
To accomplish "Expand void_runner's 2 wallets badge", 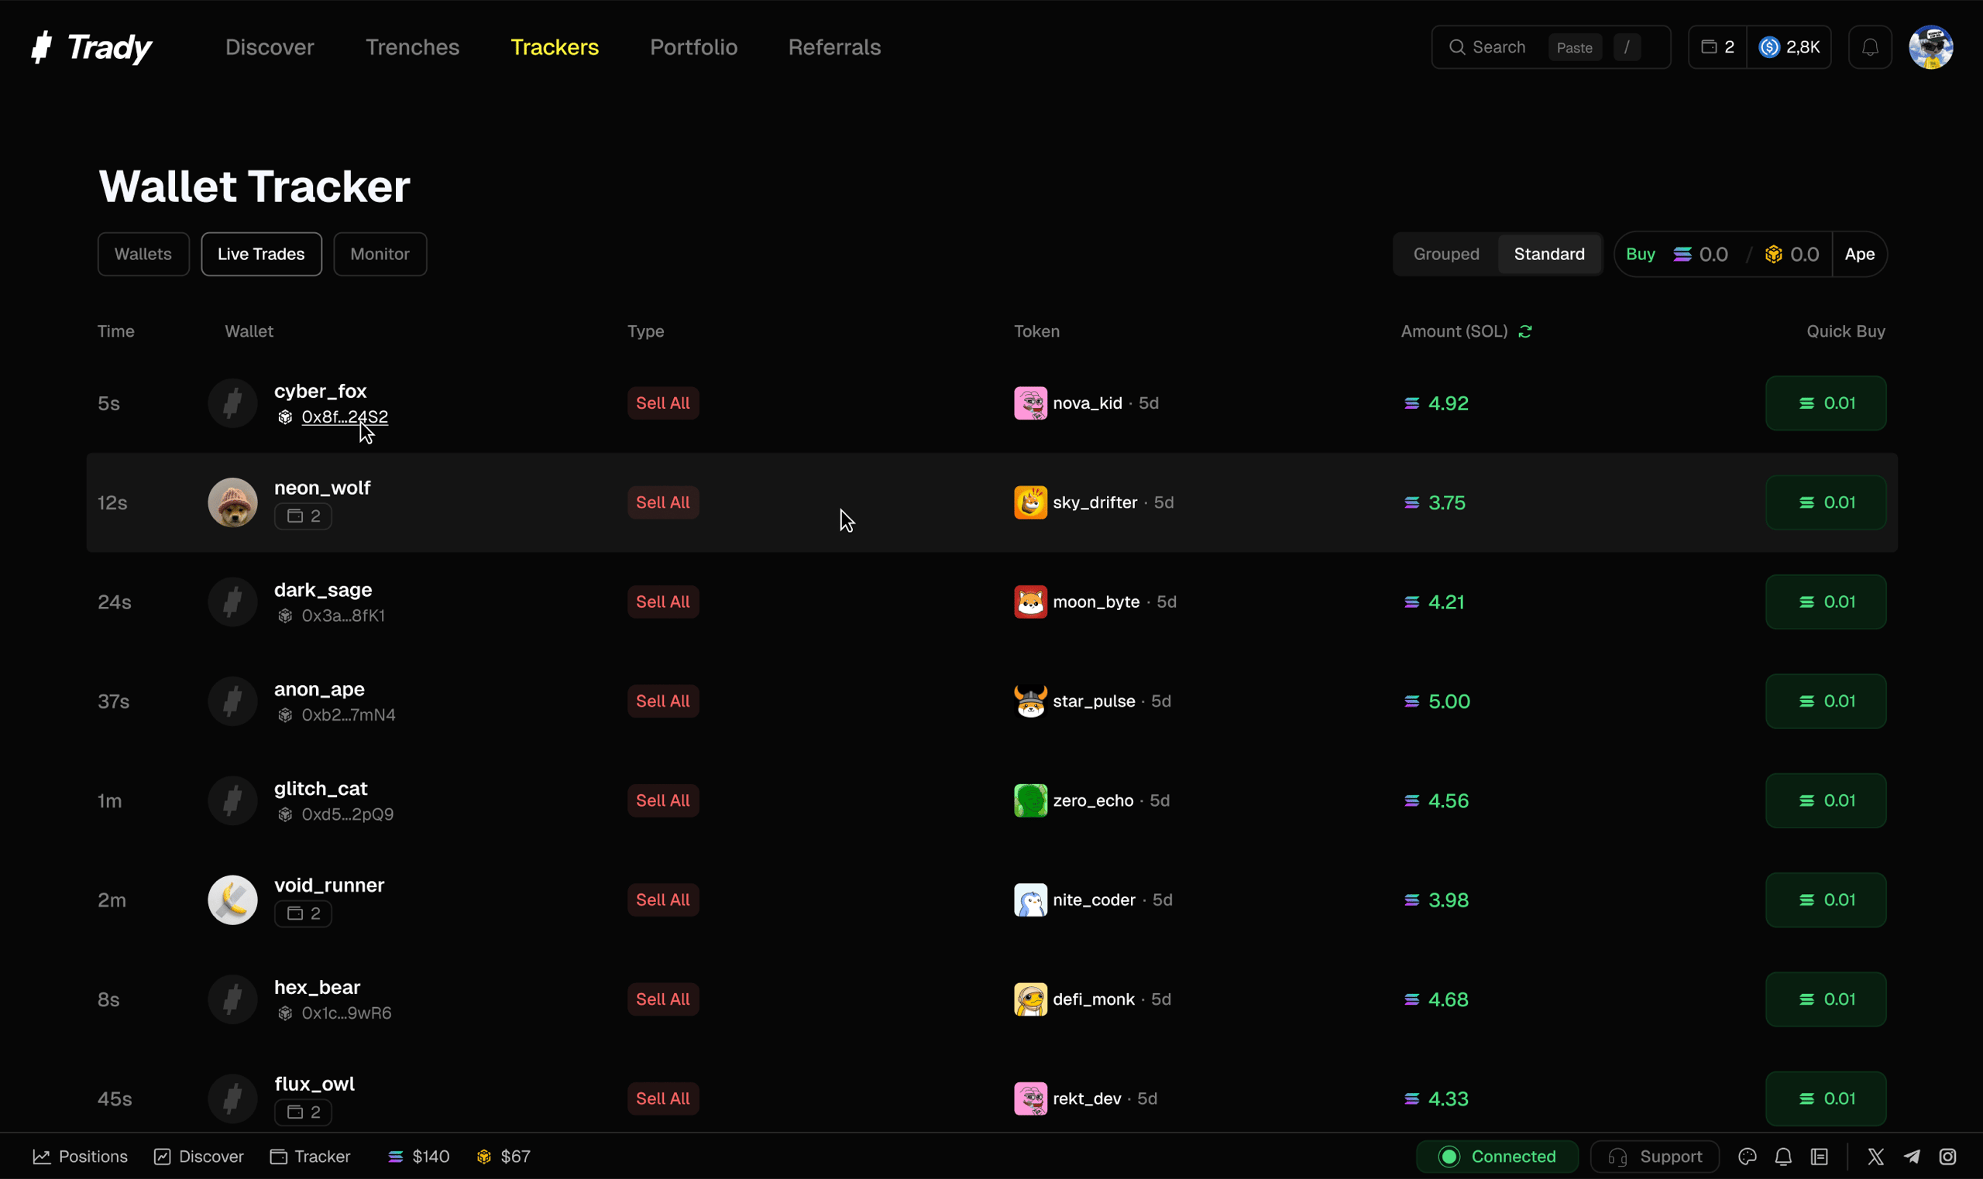I will click(x=303, y=913).
